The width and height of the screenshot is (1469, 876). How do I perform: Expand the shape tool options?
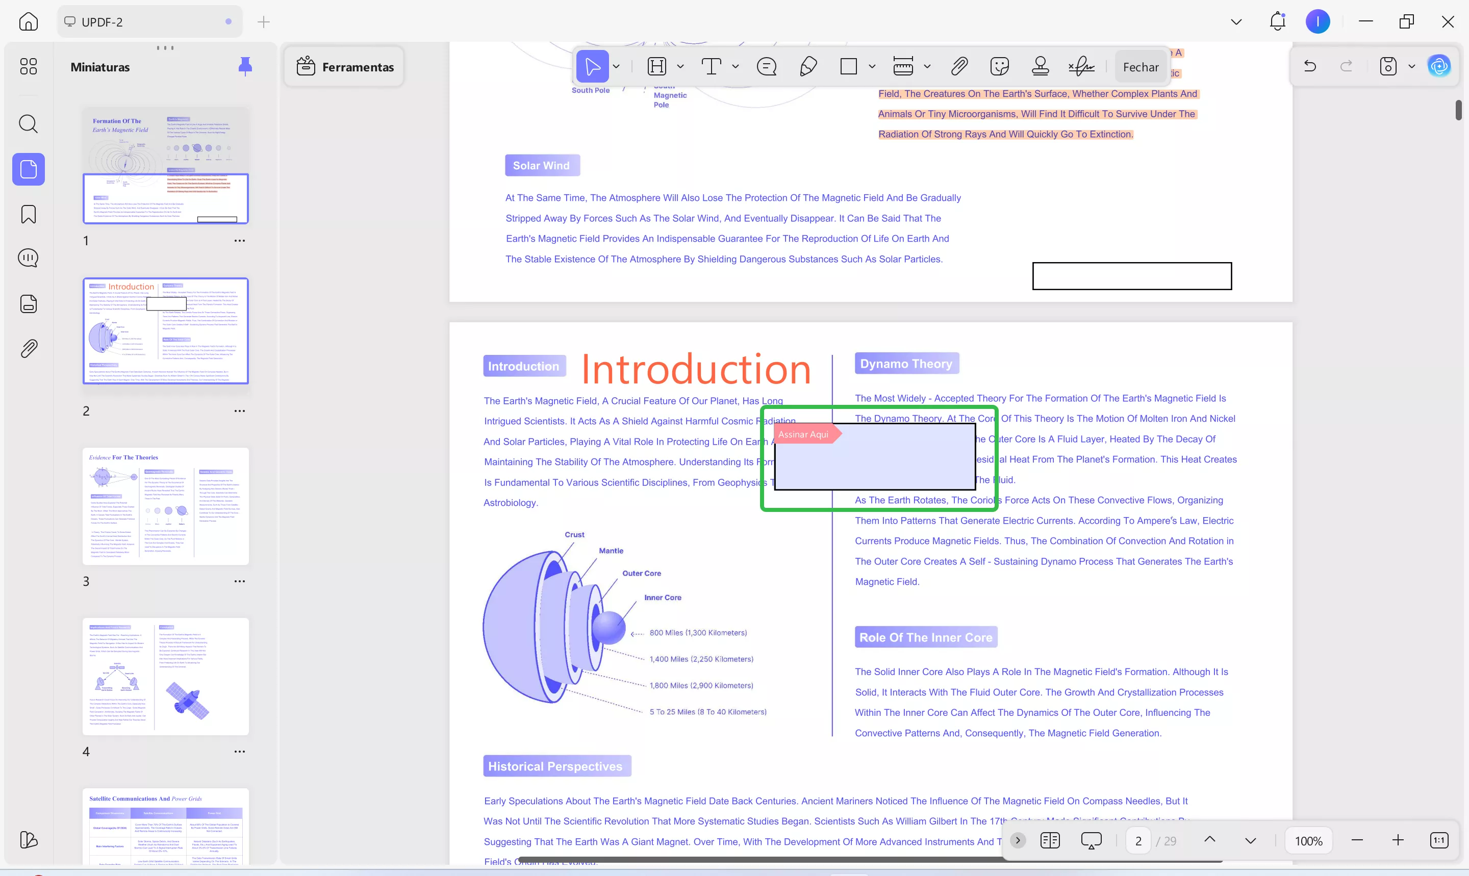coord(873,66)
